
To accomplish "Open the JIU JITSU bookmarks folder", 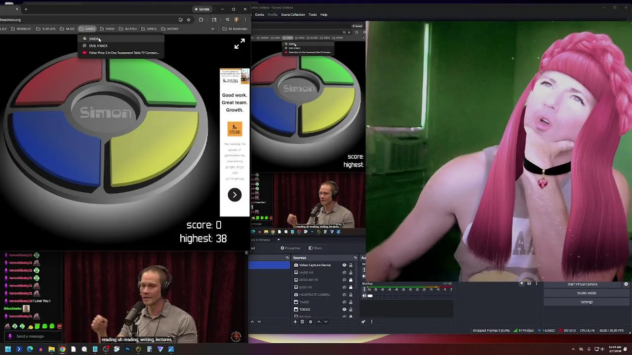I will pyautogui.click(x=128, y=29).
